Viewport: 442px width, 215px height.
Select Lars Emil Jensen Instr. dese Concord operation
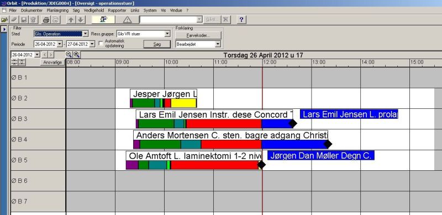pos(214,115)
